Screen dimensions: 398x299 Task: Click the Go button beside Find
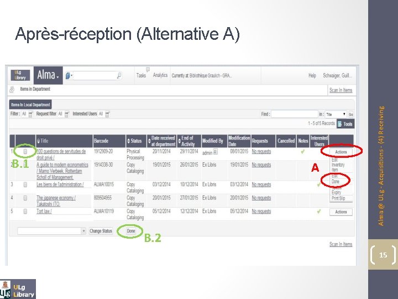click(x=351, y=115)
